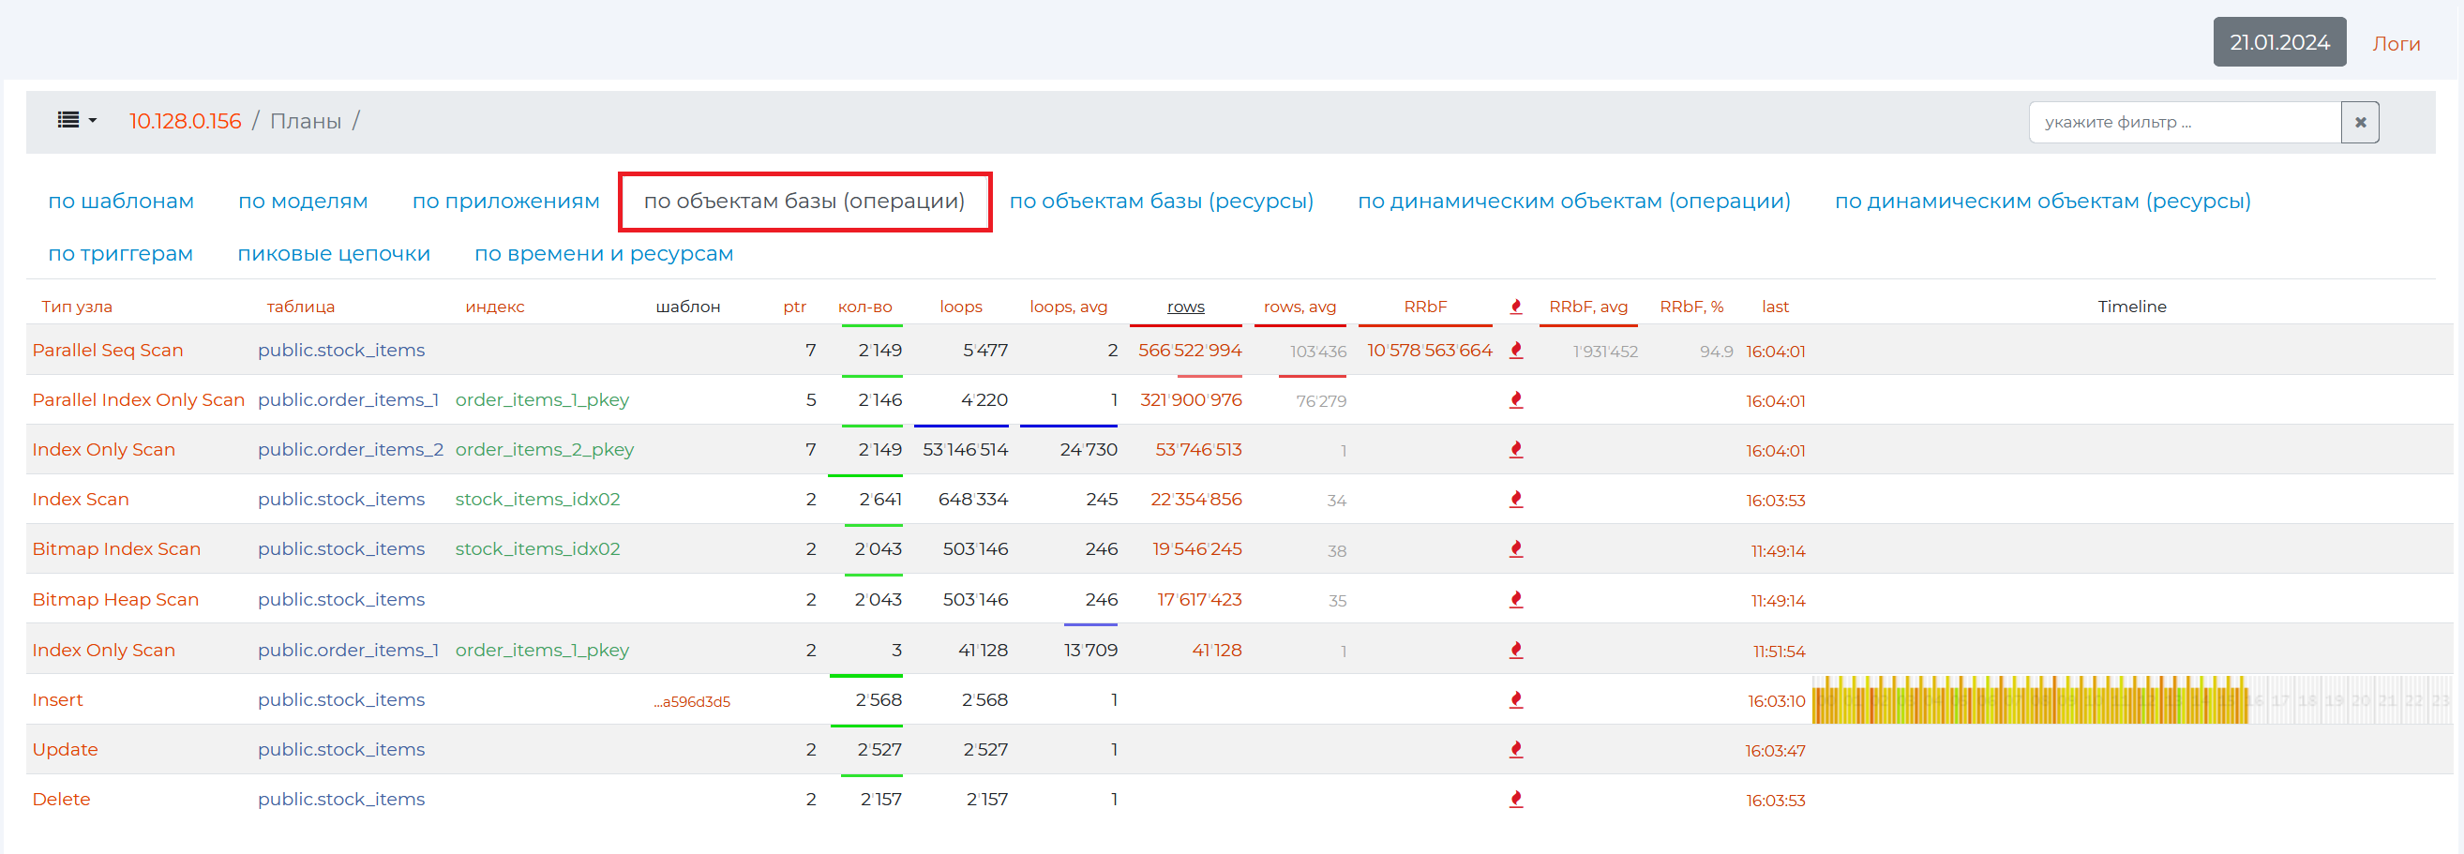2464x854 pixels.
Task: Open Parallel Seq Scan node type link
Action: pyautogui.click(x=107, y=350)
